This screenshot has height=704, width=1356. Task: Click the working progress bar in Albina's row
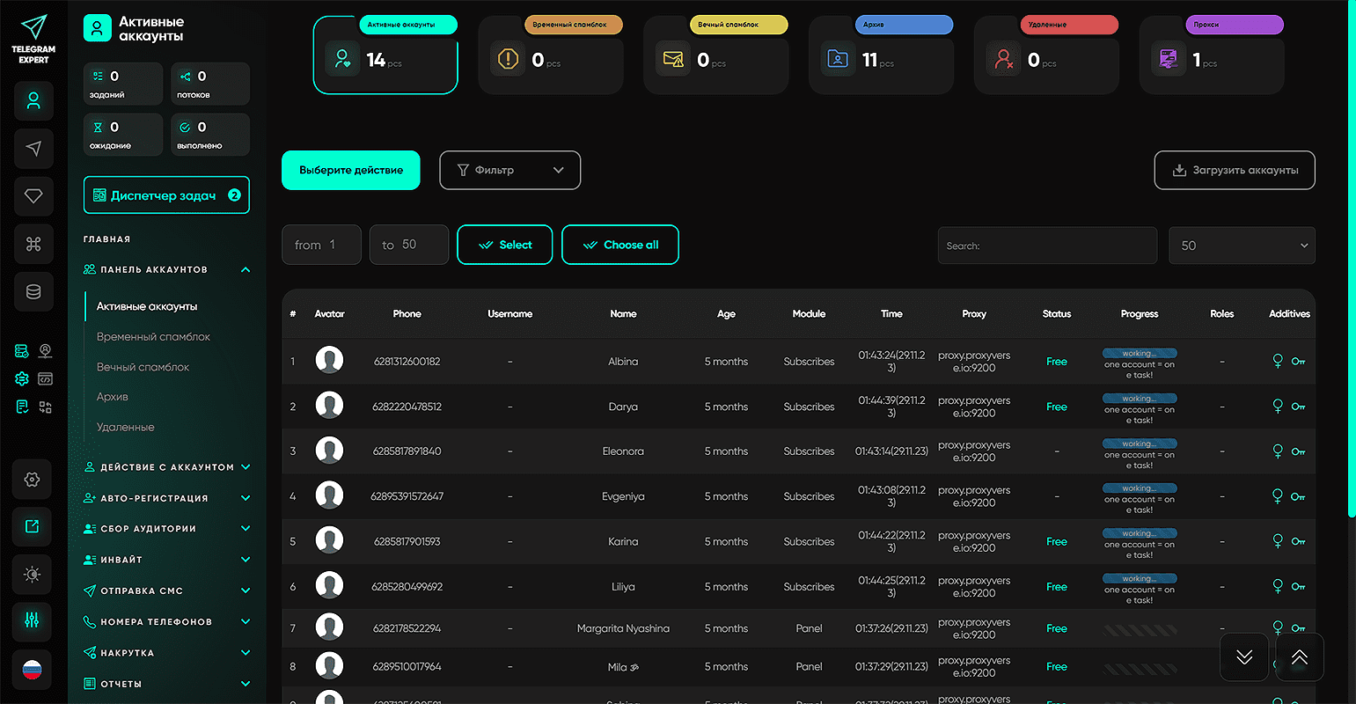pos(1139,353)
